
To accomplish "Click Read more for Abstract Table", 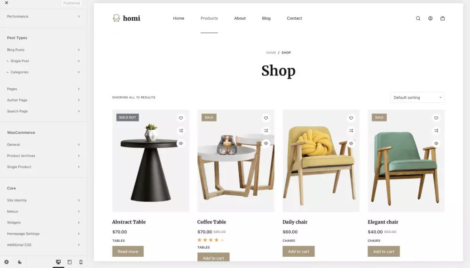I will [x=128, y=252].
